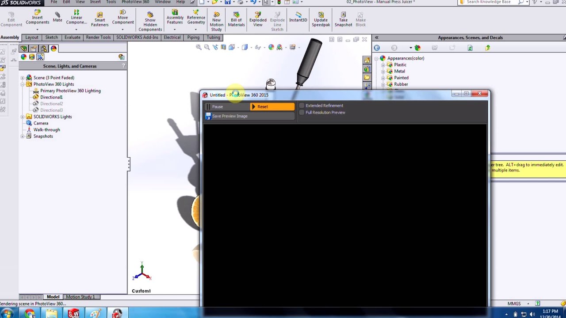This screenshot has height=318, width=566.
Task: Open Bill of Materials tool
Action: (x=236, y=19)
